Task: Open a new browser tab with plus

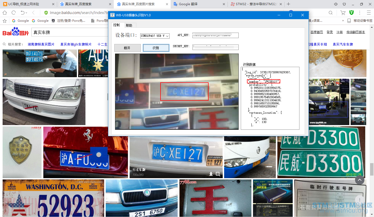Action: pyautogui.click(x=288, y=4)
